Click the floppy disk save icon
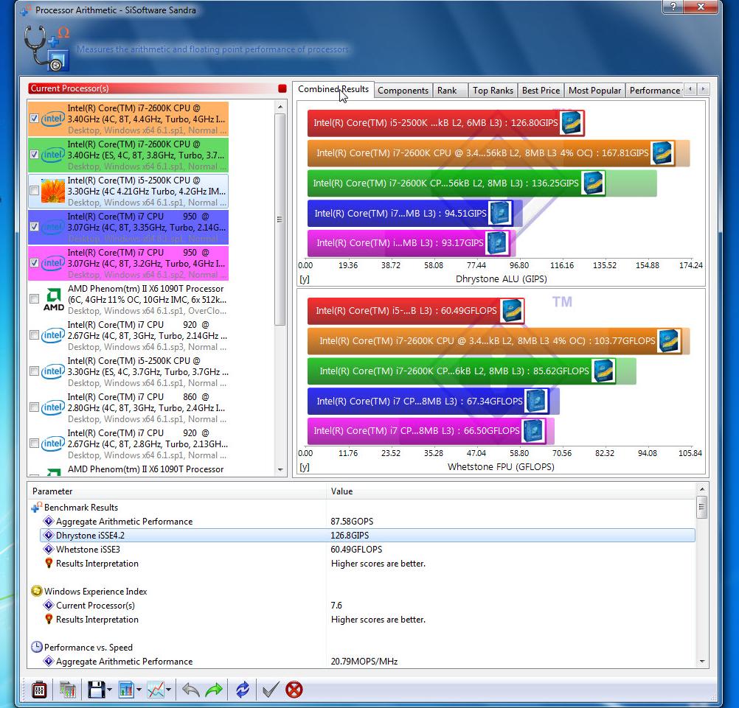The width and height of the screenshot is (739, 708). click(96, 690)
